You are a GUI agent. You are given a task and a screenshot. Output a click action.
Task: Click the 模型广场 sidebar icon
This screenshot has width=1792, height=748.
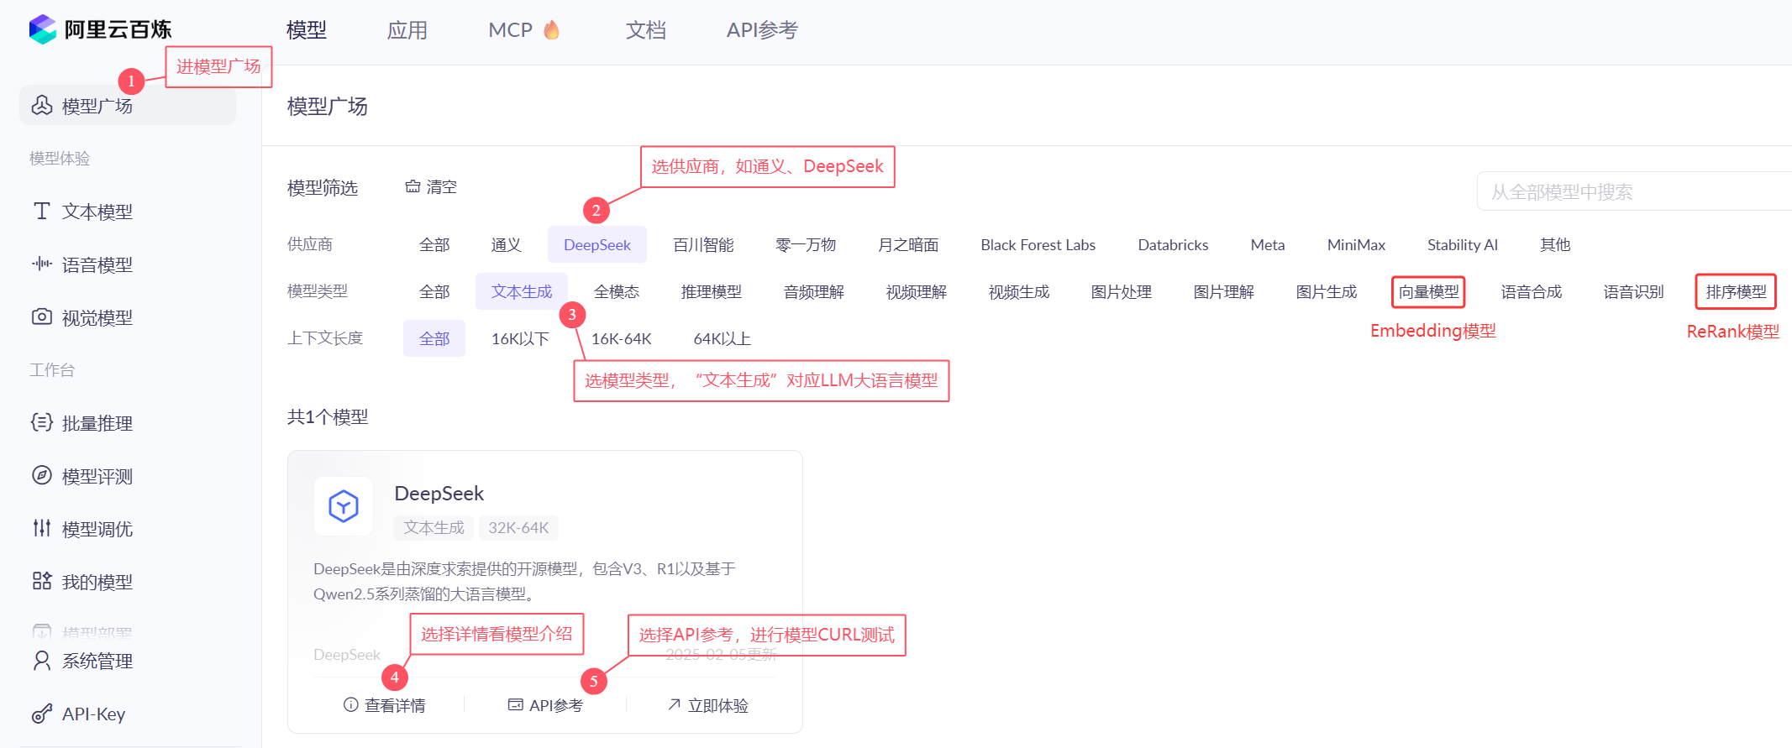42,105
